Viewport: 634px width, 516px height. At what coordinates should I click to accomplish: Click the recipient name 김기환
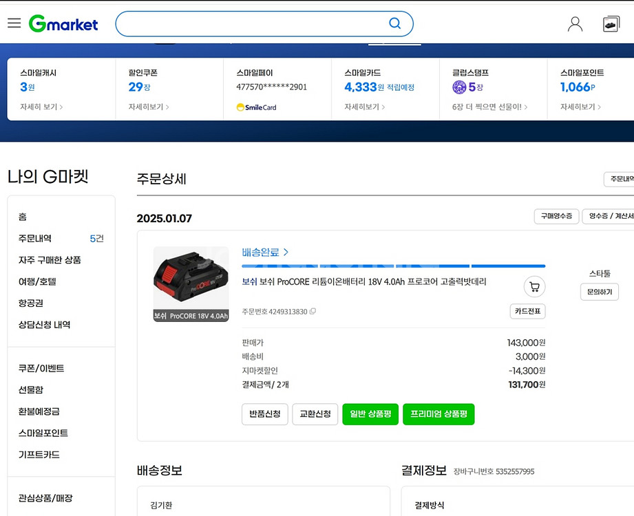(x=161, y=505)
